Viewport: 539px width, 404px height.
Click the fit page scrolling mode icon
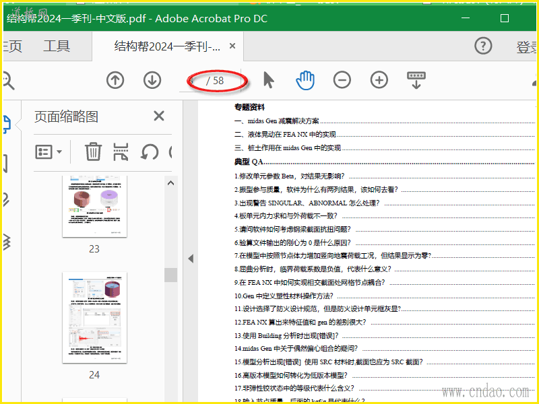pos(416,80)
